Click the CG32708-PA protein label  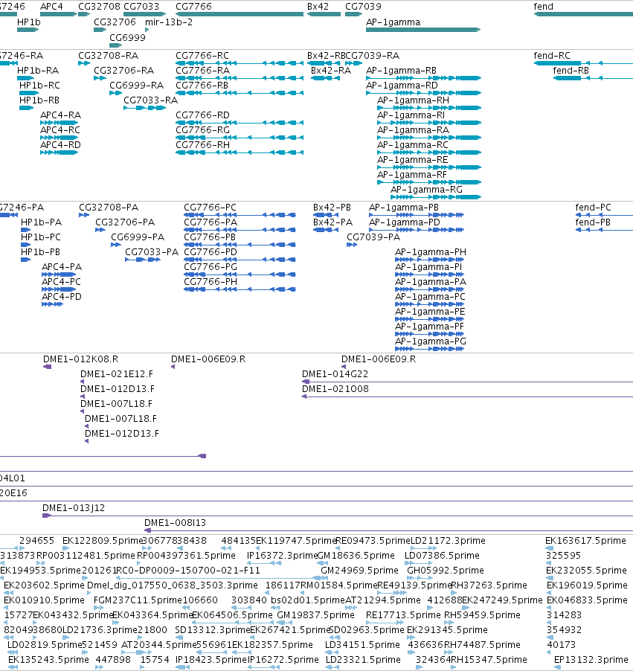pos(109,208)
